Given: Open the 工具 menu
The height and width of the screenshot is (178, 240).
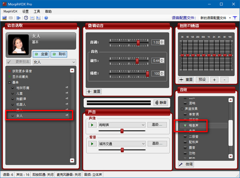Looking at the screenshot, I should point(37,12).
